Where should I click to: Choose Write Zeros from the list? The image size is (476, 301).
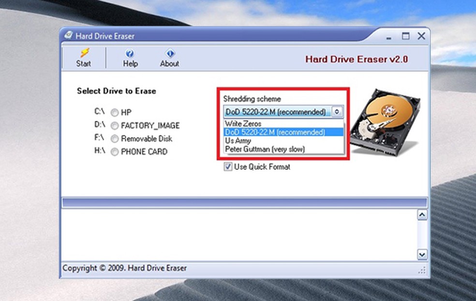click(x=284, y=123)
